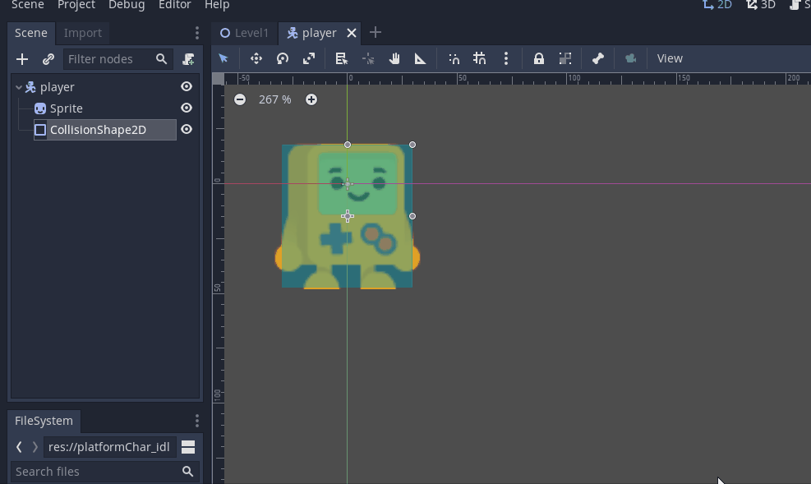Viewport: 811px width, 484px height.
Task: Open FileSystem dock options menu
Action: point(197,421)
